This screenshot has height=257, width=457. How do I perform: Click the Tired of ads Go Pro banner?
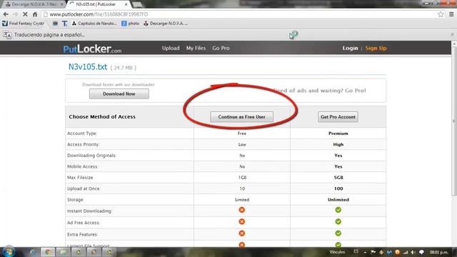pyautogui.click(x=320, y=91)
